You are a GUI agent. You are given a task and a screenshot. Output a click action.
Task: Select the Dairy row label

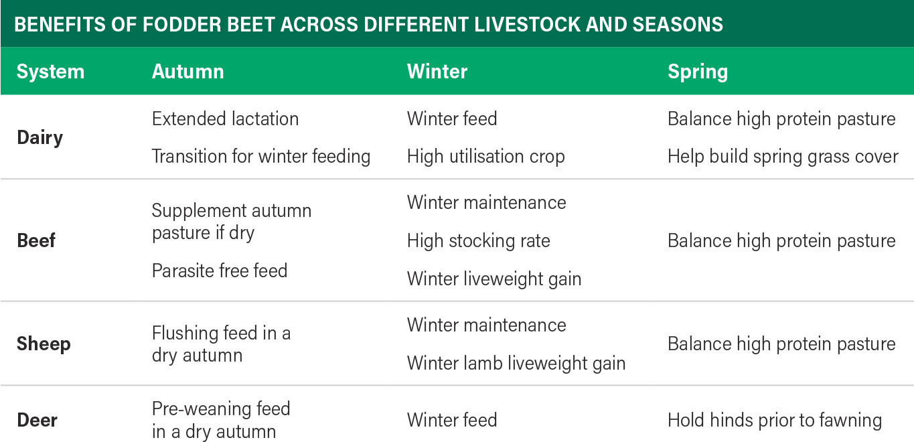40,137
